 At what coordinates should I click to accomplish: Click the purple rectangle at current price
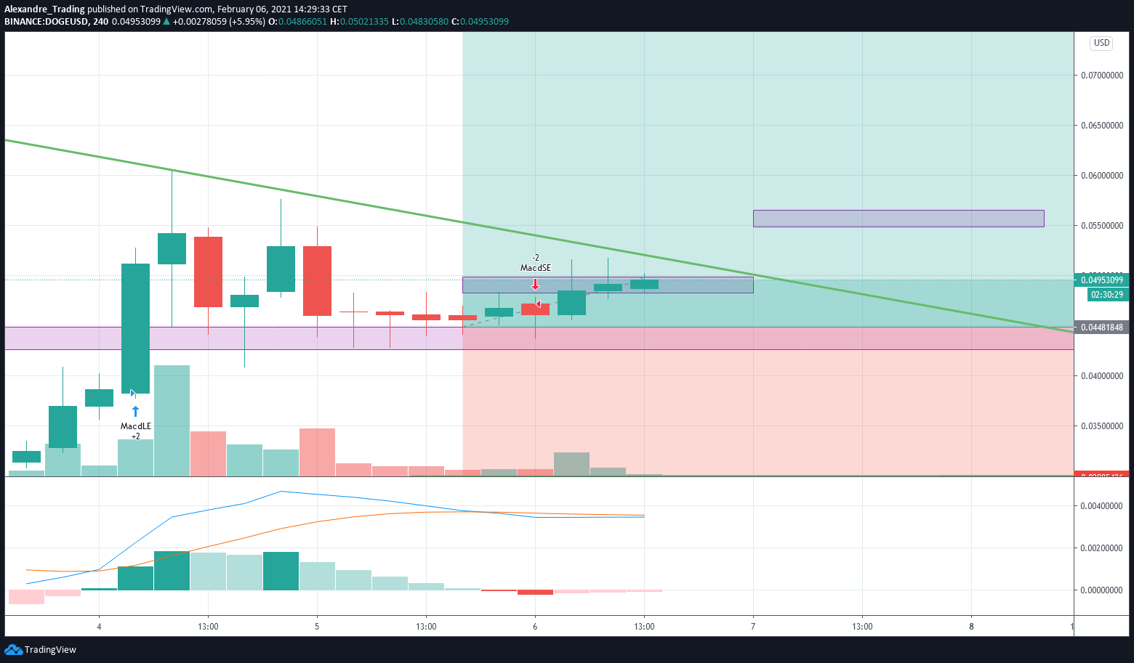click(x=608, y=285)
